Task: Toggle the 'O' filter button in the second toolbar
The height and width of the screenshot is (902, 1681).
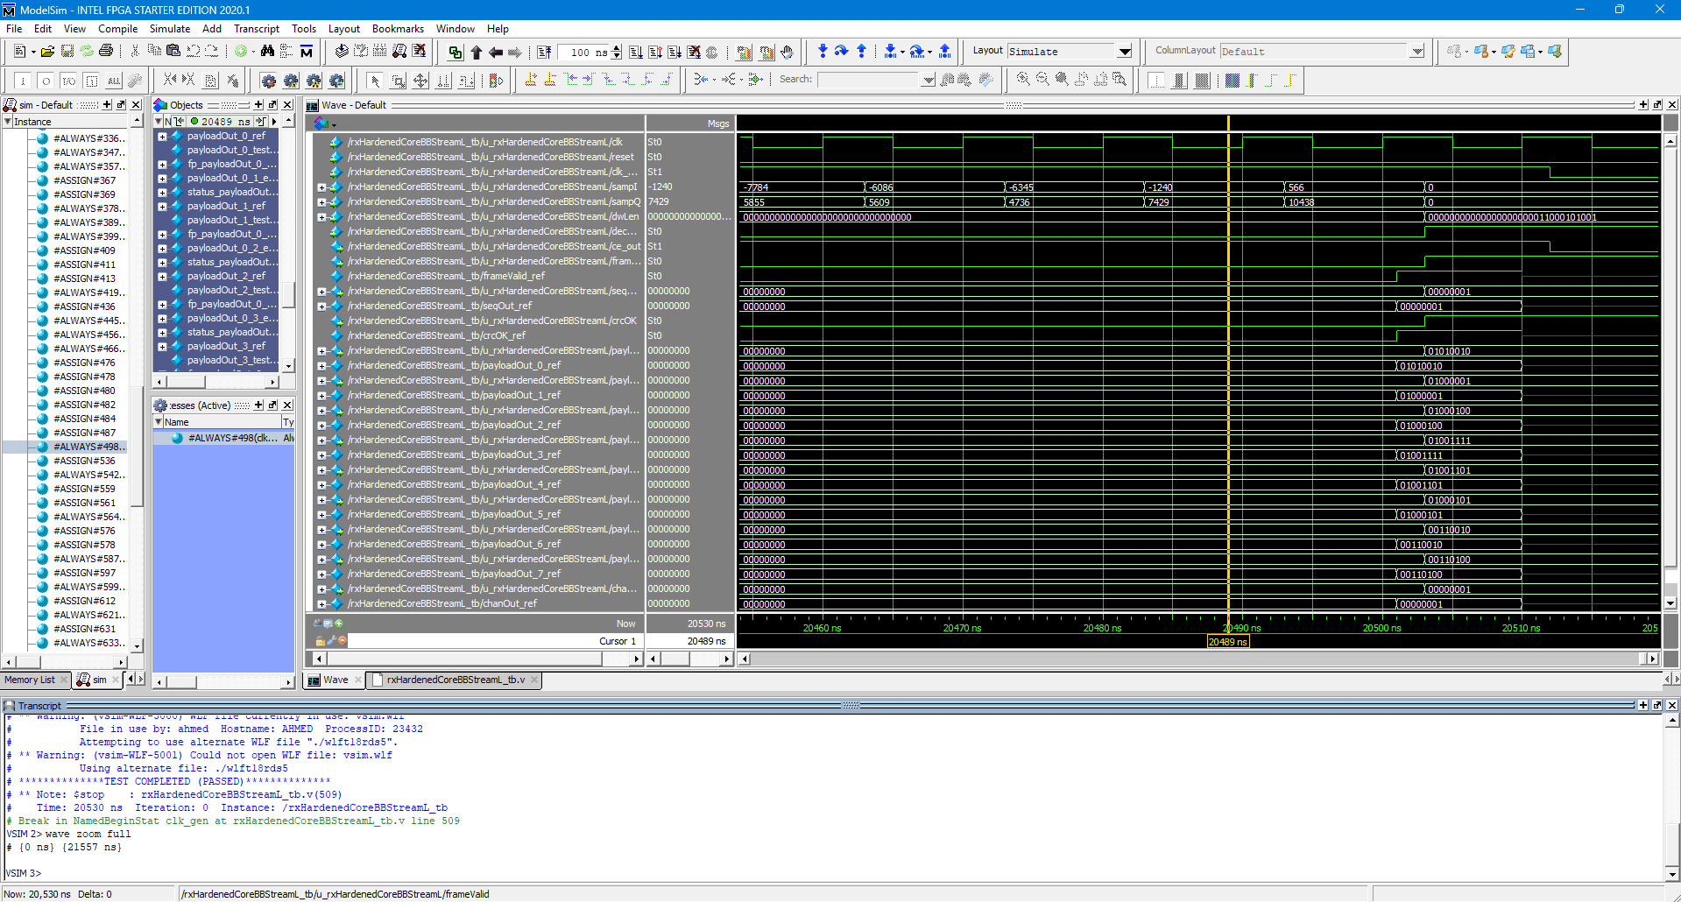Action: (x=46, y=81)
